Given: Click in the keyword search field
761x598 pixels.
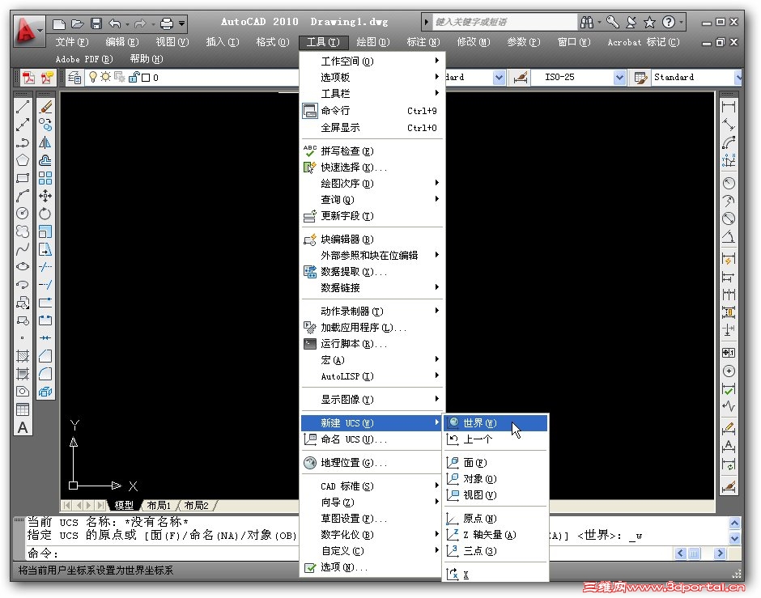Looking at the screenshot, I should coord(504,23).
